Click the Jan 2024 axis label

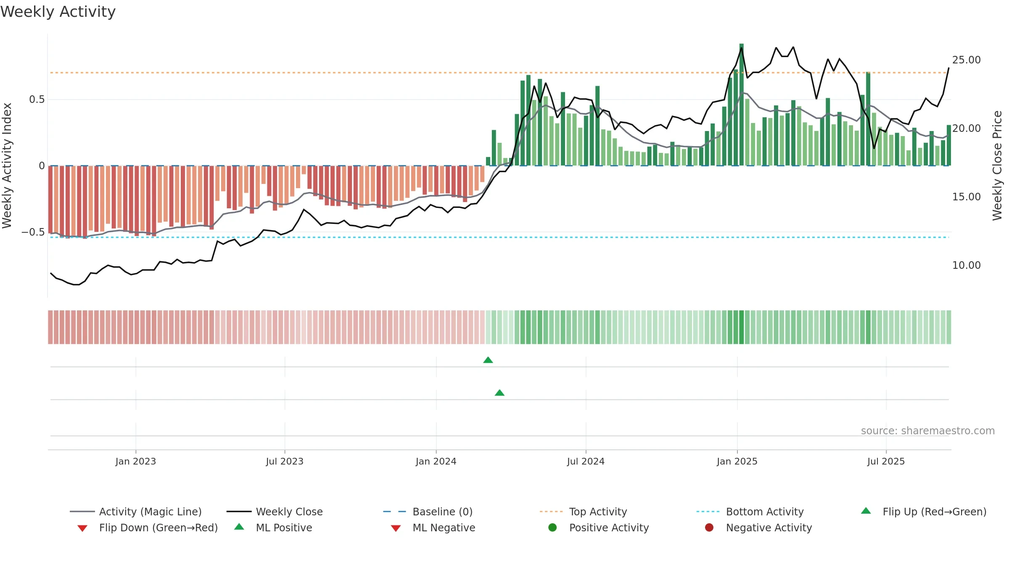(436, 462)
